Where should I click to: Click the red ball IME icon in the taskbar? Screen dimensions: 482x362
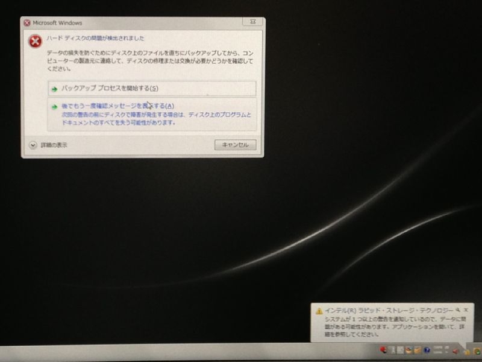383,350
